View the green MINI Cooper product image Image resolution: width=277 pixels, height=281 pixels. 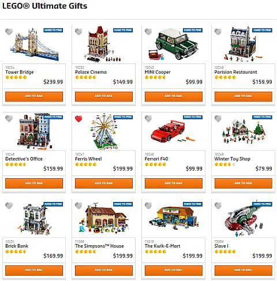[174, 44]
